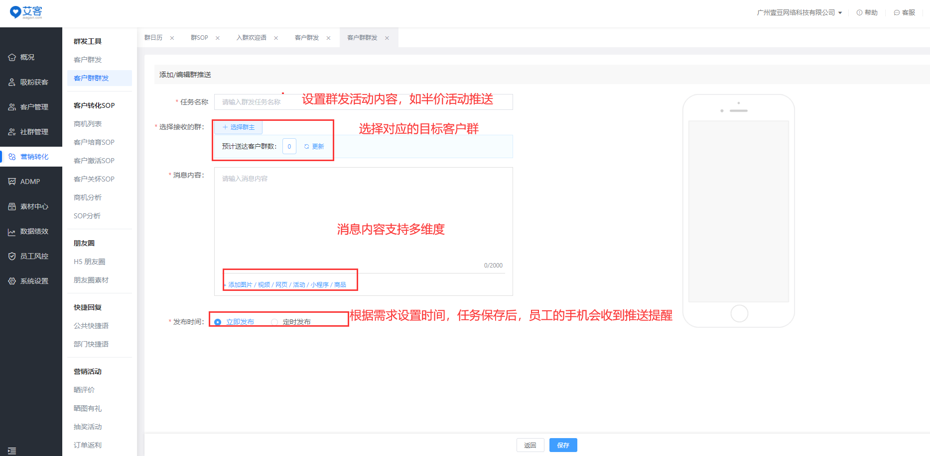Image resolution: width=930 pixels, height=456 pixels.
Task: Click the 更新 refresh link
Action: [314, 147]
